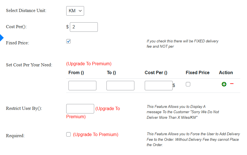Click the Fixed Price column header
This screenshot has width=247, height=155.
tap(197, 73)
